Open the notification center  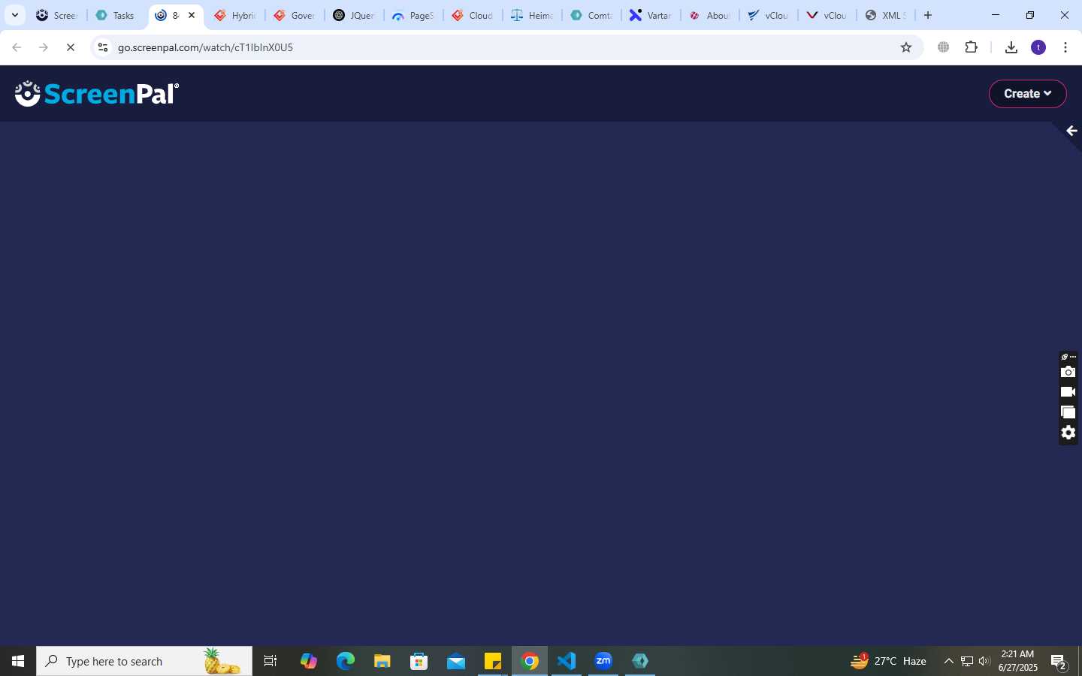[x=1059, y=662]
